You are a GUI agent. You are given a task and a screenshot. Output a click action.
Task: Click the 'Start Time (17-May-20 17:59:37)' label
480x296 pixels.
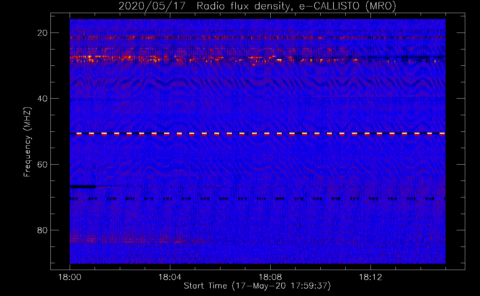pyautogui.click(x=257, y=286)
